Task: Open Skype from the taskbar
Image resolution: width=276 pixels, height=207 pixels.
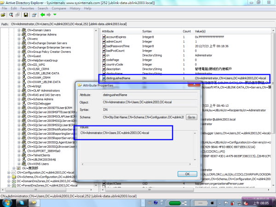Action: [22, 203]
